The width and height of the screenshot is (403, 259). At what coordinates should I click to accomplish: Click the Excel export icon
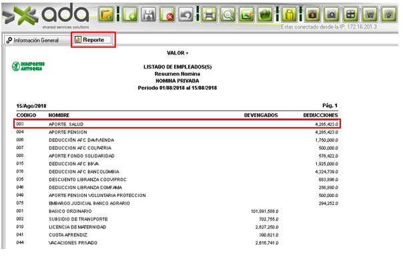click(247, 15)
